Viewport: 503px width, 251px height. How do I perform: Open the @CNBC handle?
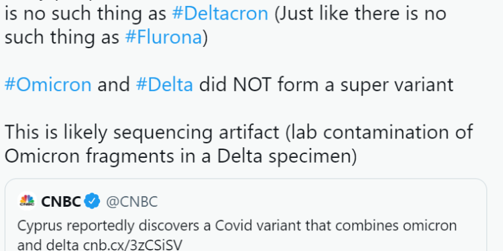(132, 201)
